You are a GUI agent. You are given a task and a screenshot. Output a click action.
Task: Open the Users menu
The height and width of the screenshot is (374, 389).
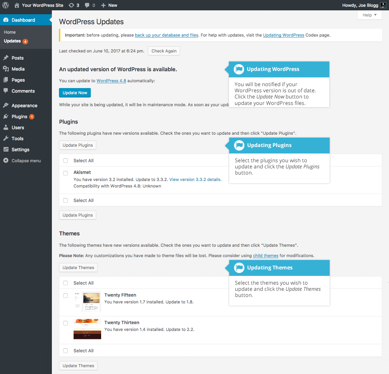pyautogui.click(x=26, y=128)
